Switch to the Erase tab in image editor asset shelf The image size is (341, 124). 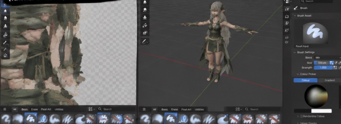click(34, 109)
